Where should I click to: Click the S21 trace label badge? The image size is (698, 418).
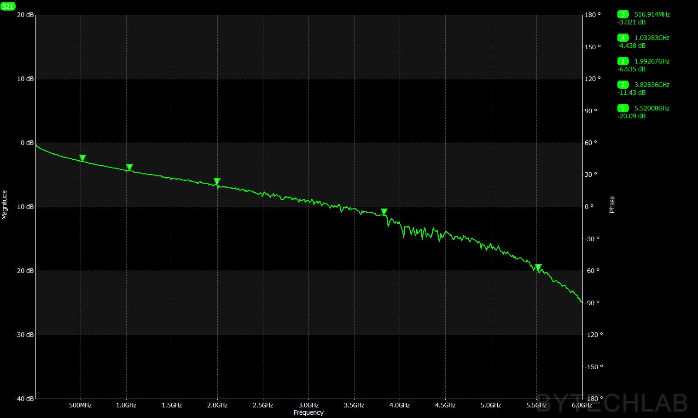[8, 6]
